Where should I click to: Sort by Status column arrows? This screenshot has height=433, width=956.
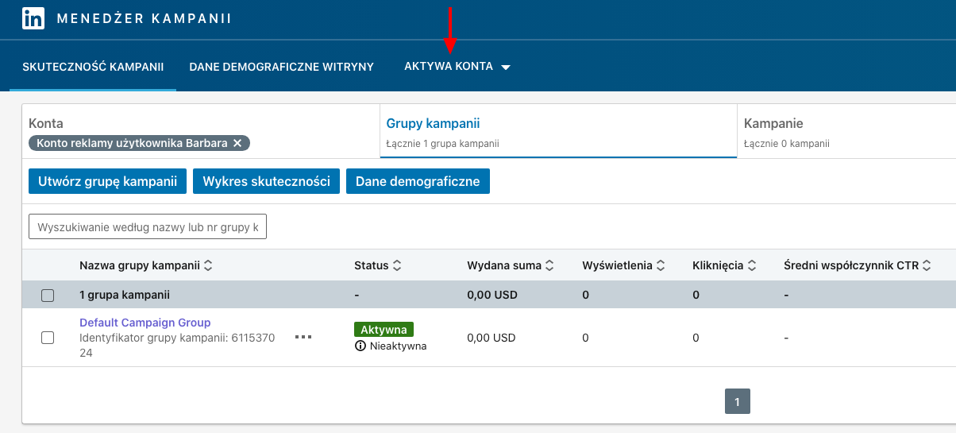(398, 266)
